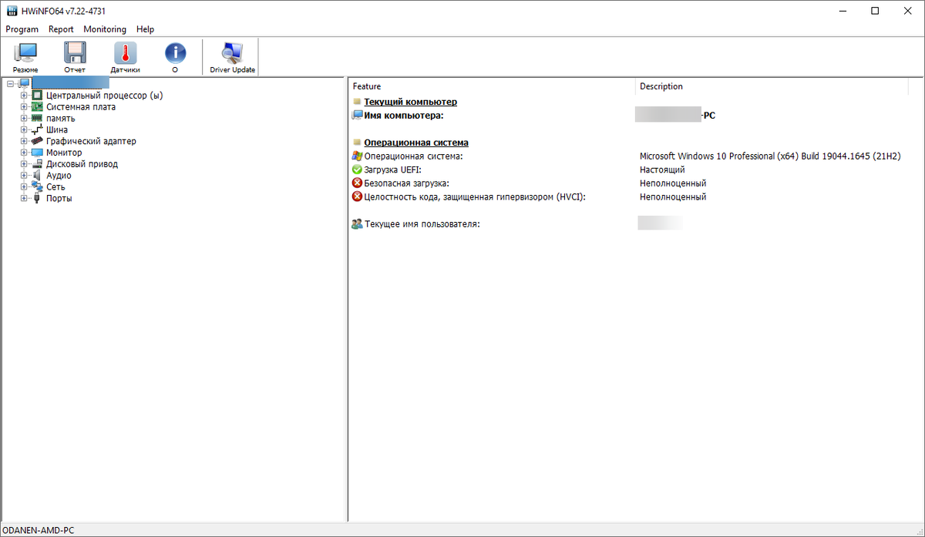Click the CPU chip icon in tree
The width and height of the screenshot is (925, 537).
pyautogui.click(x=37, y=96)
